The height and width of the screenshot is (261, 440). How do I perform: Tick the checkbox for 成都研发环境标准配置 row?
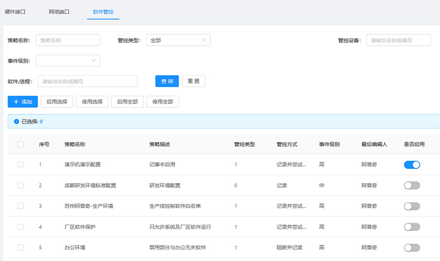pyautogui.click(x=21, y=185)
